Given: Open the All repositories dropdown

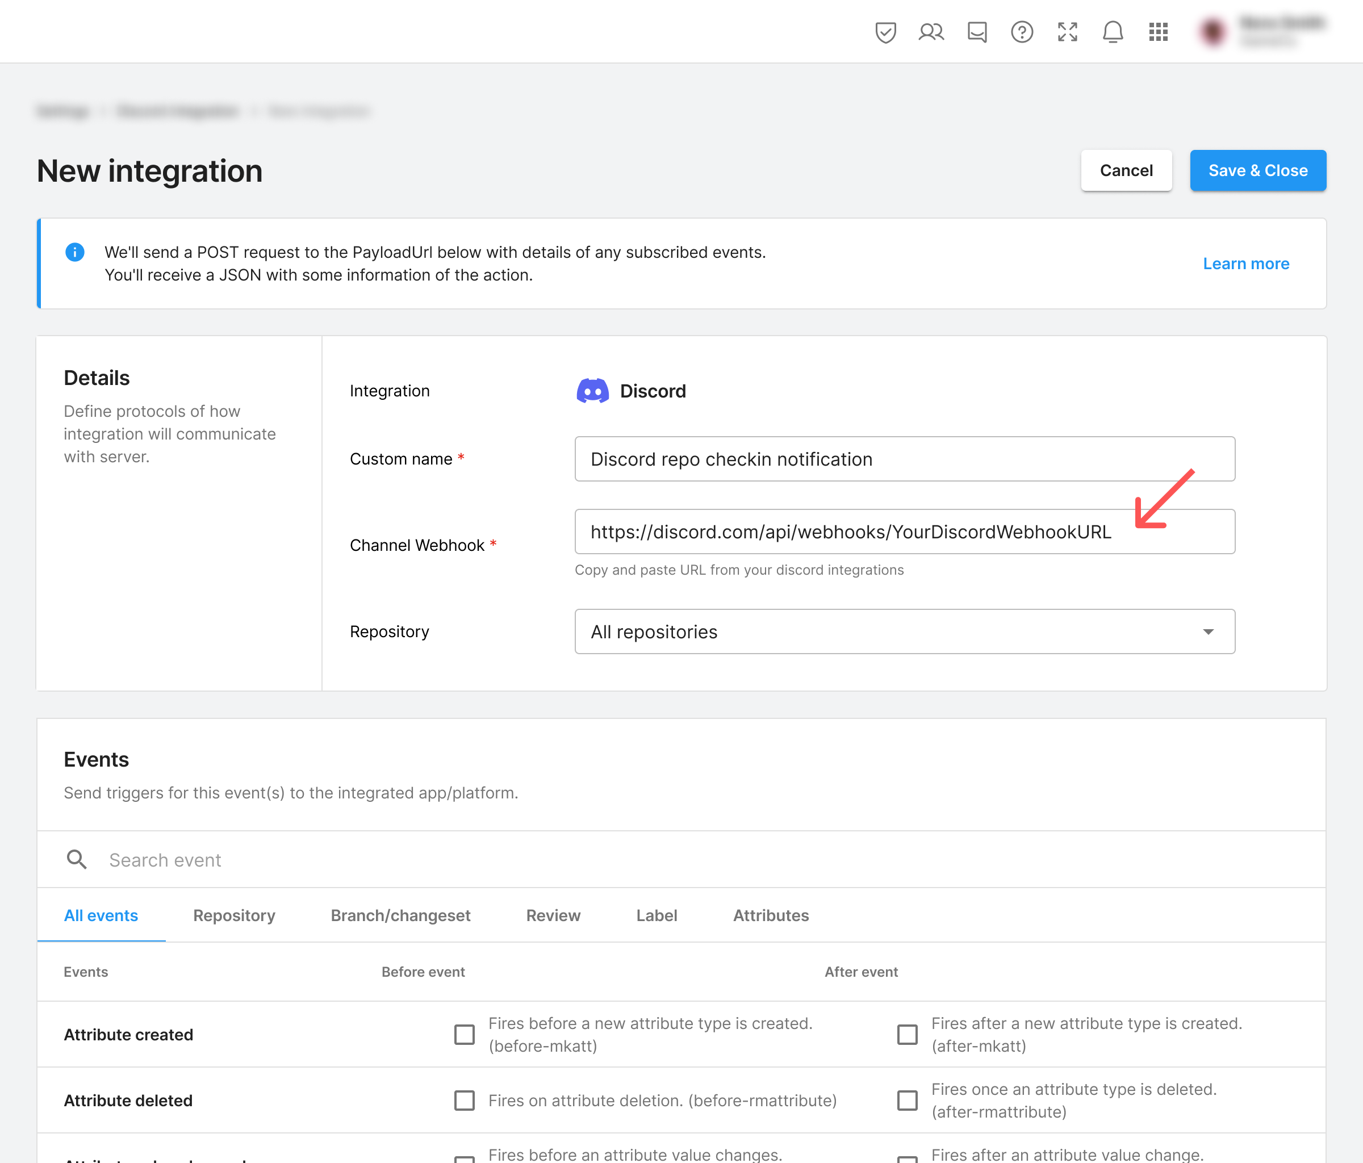Looking at the screenshot, I should click(905, 631).
